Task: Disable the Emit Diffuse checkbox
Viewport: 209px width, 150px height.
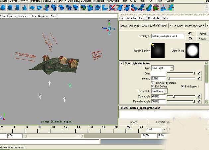Action: pyautogui.click(x=153, y=86)
